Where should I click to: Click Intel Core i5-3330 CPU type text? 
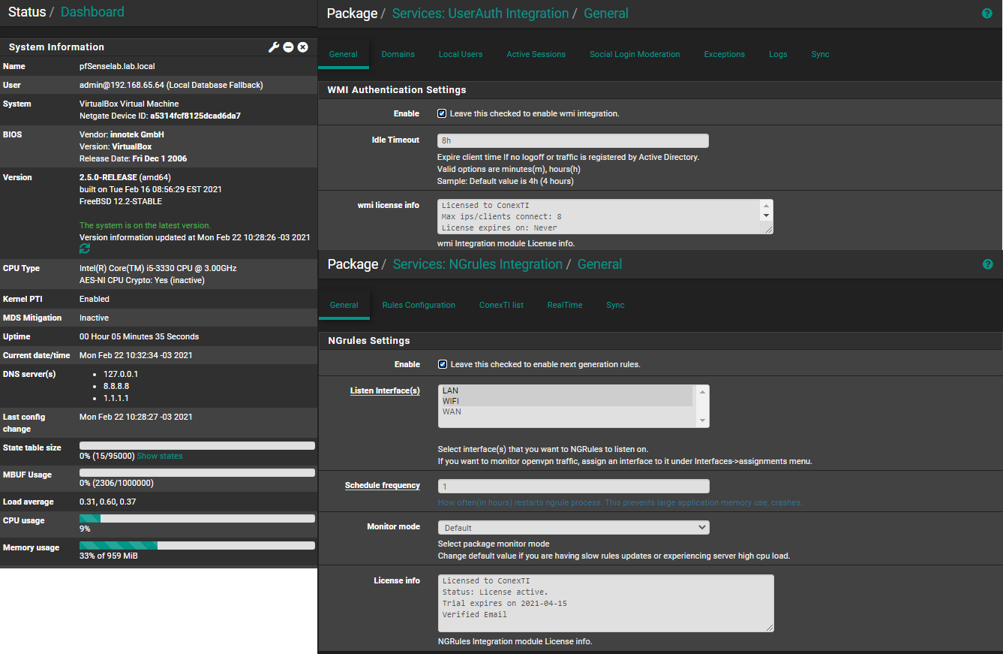[x=158, y=268]
